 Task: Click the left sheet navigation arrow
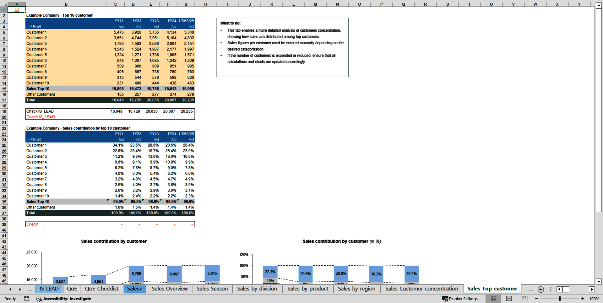point(10,289)
